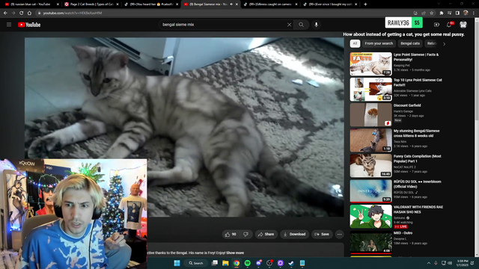Open the YouTube notifications bell

[449, 25]
